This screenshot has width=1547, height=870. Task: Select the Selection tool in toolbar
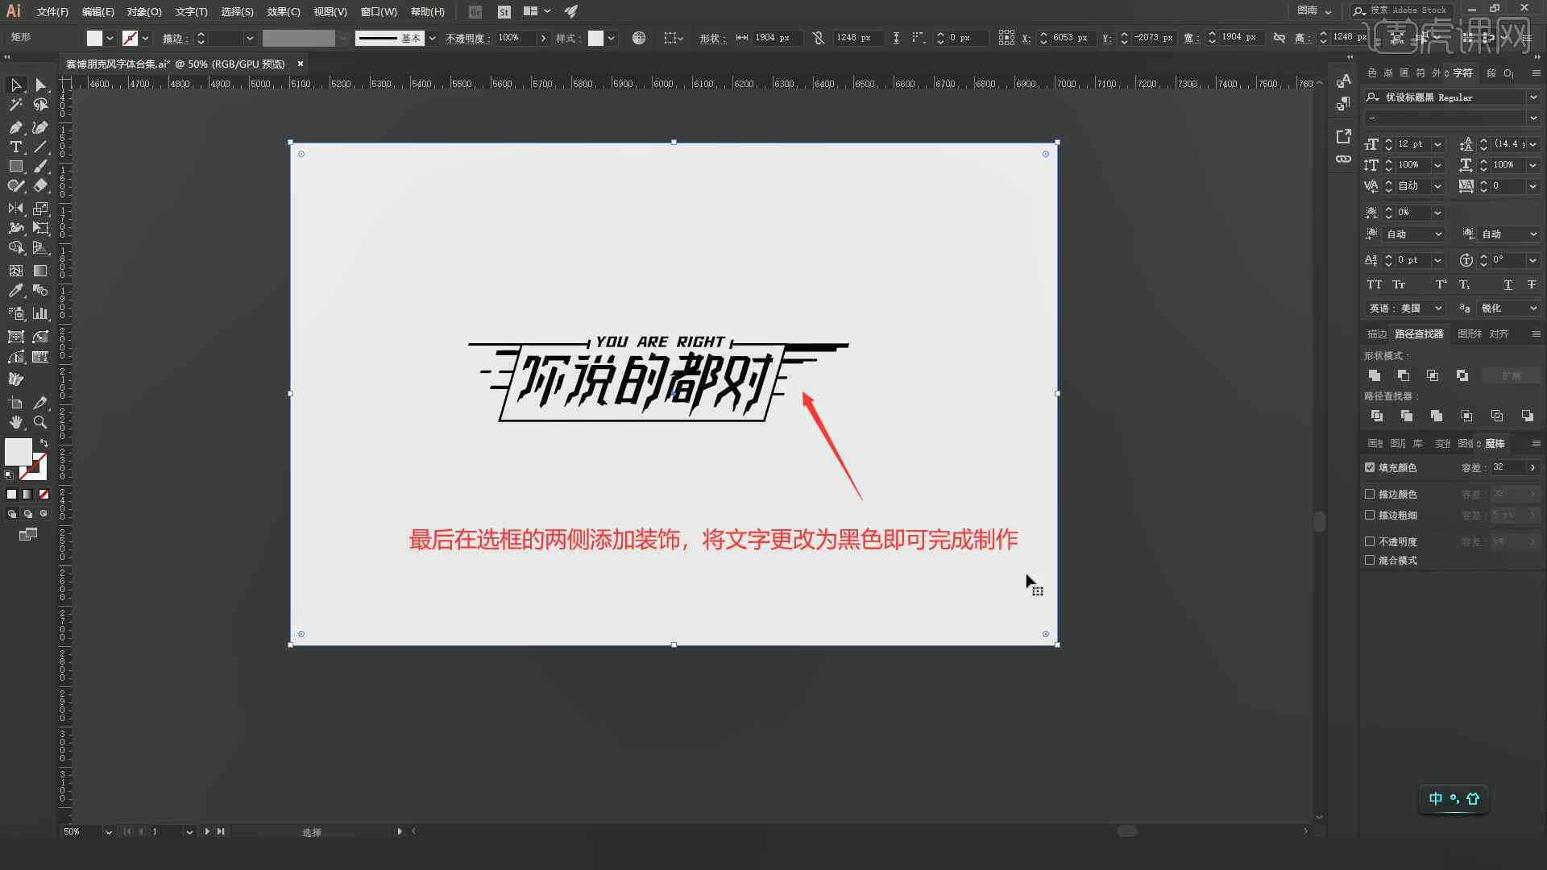[15, 84]
